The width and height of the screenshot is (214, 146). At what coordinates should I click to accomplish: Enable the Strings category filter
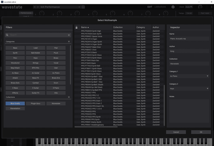pos(36,63)
